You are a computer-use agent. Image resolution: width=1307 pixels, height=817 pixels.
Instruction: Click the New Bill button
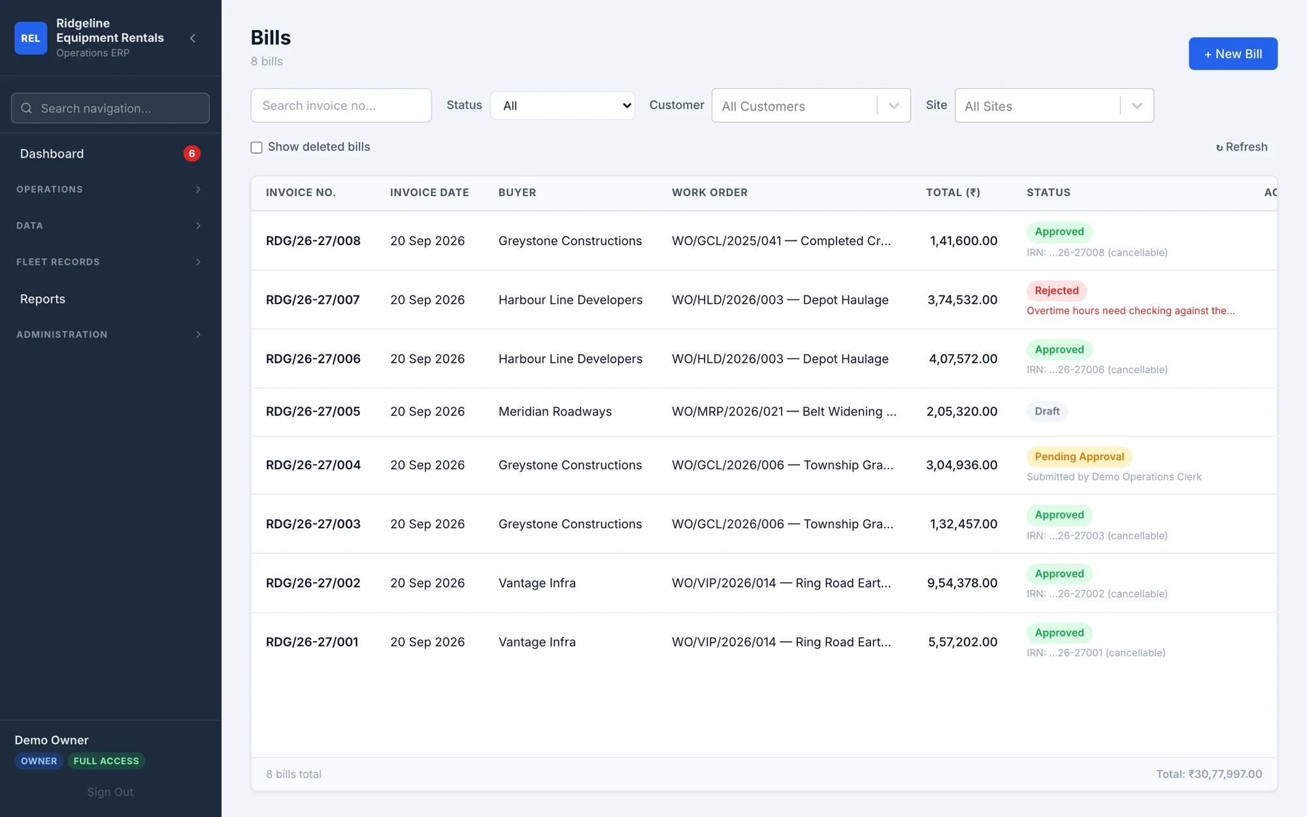pos(1233,54)
